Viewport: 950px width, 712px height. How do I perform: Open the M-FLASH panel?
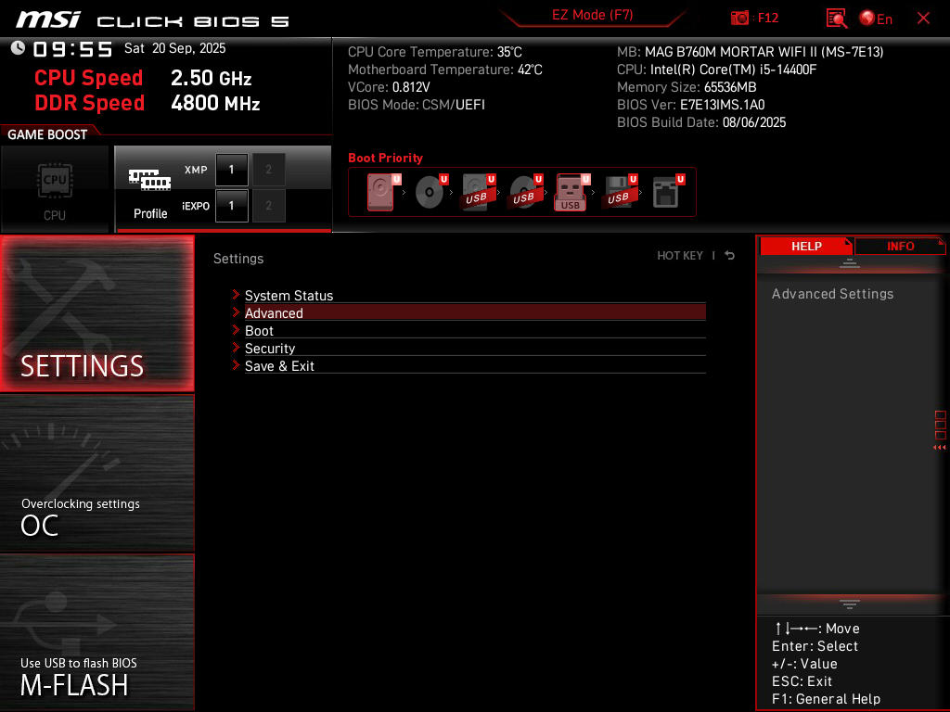pyautogui.click(x=96, y=632)
